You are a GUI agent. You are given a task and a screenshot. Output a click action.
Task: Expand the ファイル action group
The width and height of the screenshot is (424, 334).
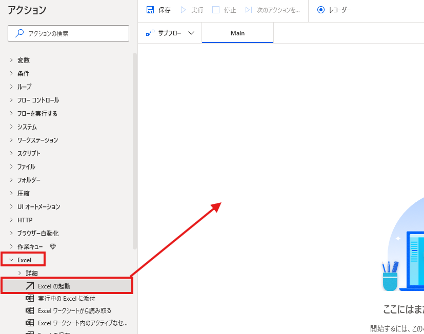click(x=11, y=166)
